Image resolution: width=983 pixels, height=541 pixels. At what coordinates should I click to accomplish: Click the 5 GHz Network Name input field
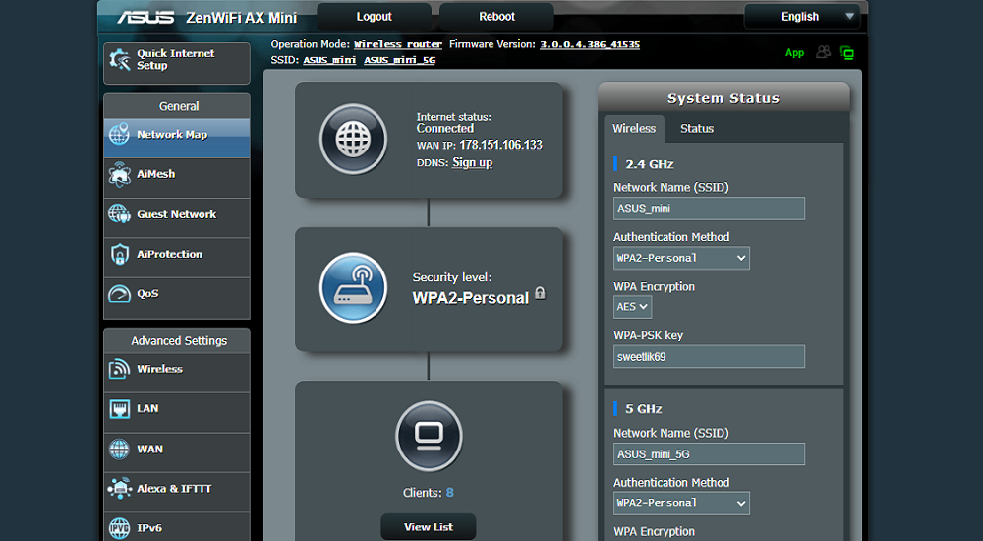tap(709, 453)
